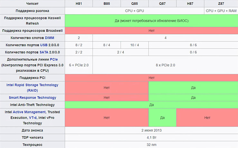Open the Intel Rapid Storage Technology (RAID) link

click(32, 88)
